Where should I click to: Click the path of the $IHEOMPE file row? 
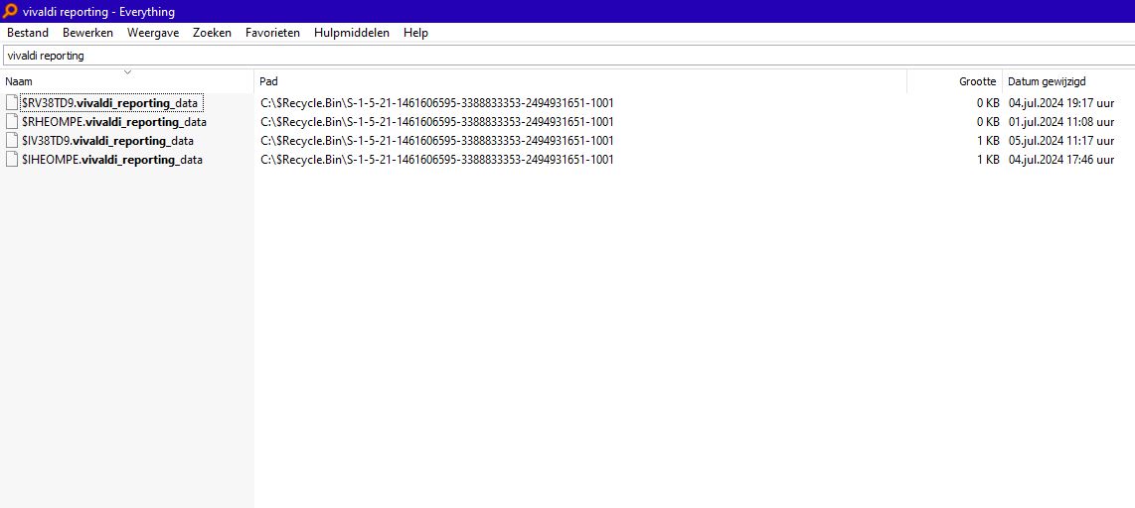coord(437,159)
